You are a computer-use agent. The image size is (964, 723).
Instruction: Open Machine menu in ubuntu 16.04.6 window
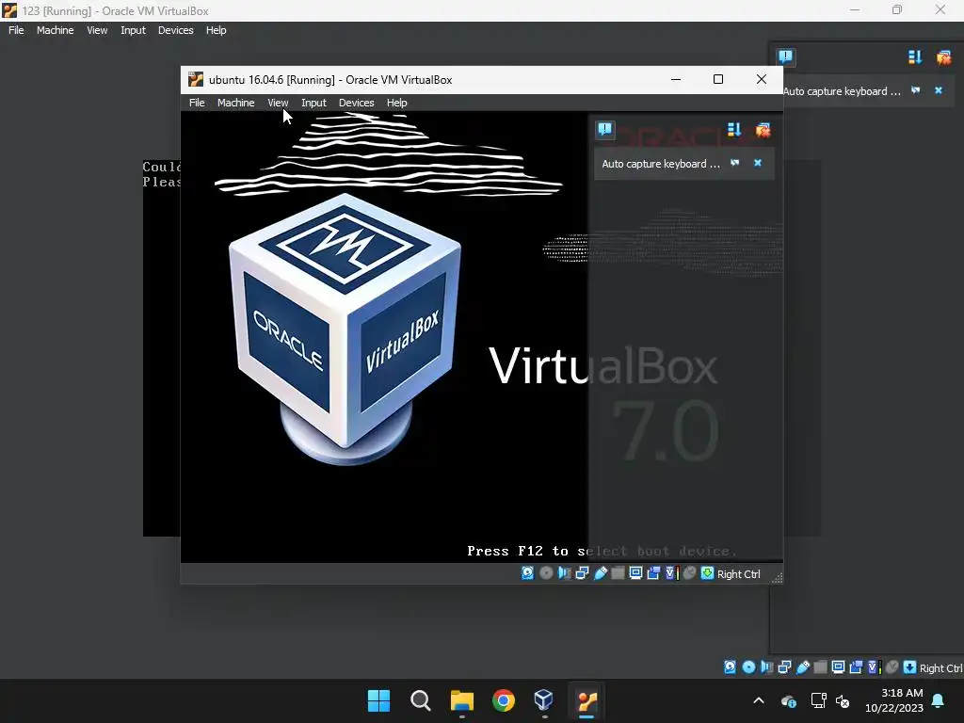pos(235,103)
